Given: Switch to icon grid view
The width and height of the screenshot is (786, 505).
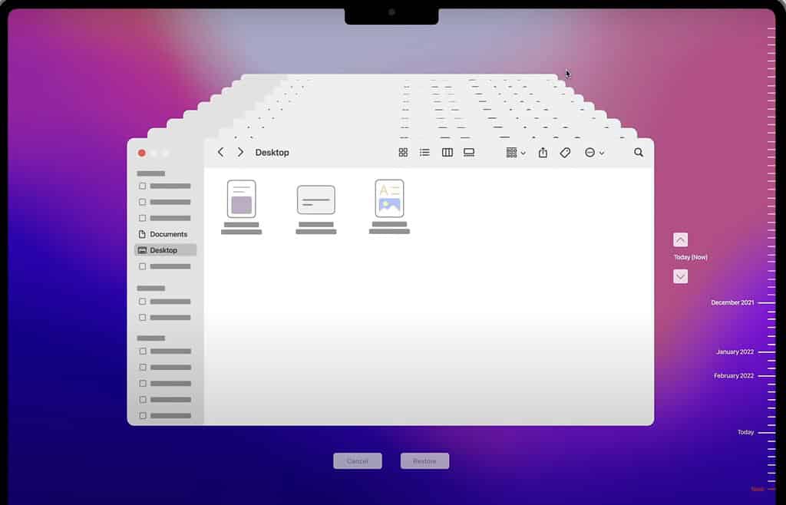Looking at the screenshot, I should pos(403,152).
